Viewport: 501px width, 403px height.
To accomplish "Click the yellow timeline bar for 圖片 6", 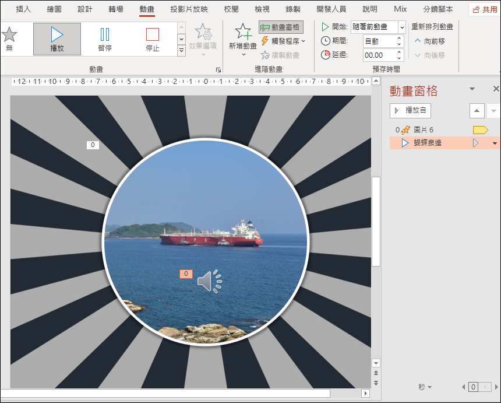I will point(480,130).
